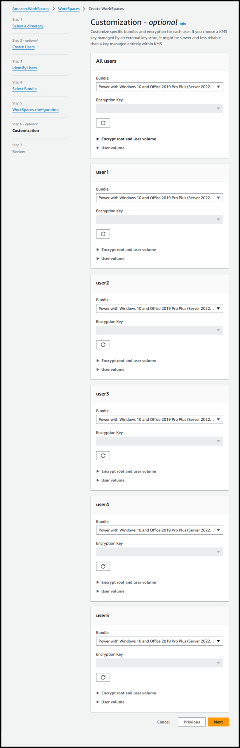Open the Bundle dropdown for user2
Image resolution: width=240 pixels, height=748 pixels.
[x=159, y=308]
